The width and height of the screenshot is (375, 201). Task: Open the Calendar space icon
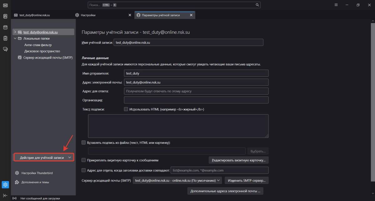5,27
